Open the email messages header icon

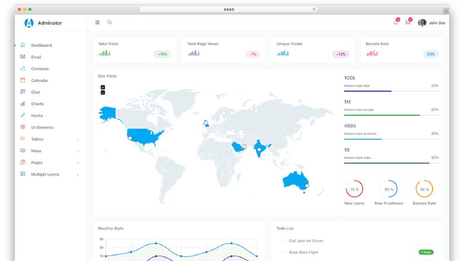click(x=408, y=22)
